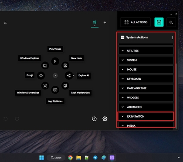Expand the UTILITIES category

[146, 51]
